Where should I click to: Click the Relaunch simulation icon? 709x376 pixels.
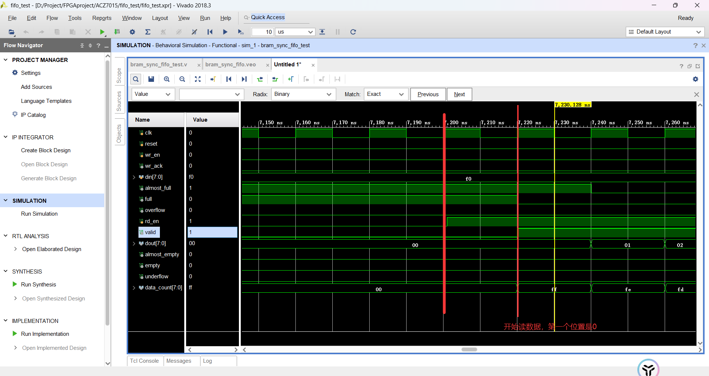tap(353, 32)
